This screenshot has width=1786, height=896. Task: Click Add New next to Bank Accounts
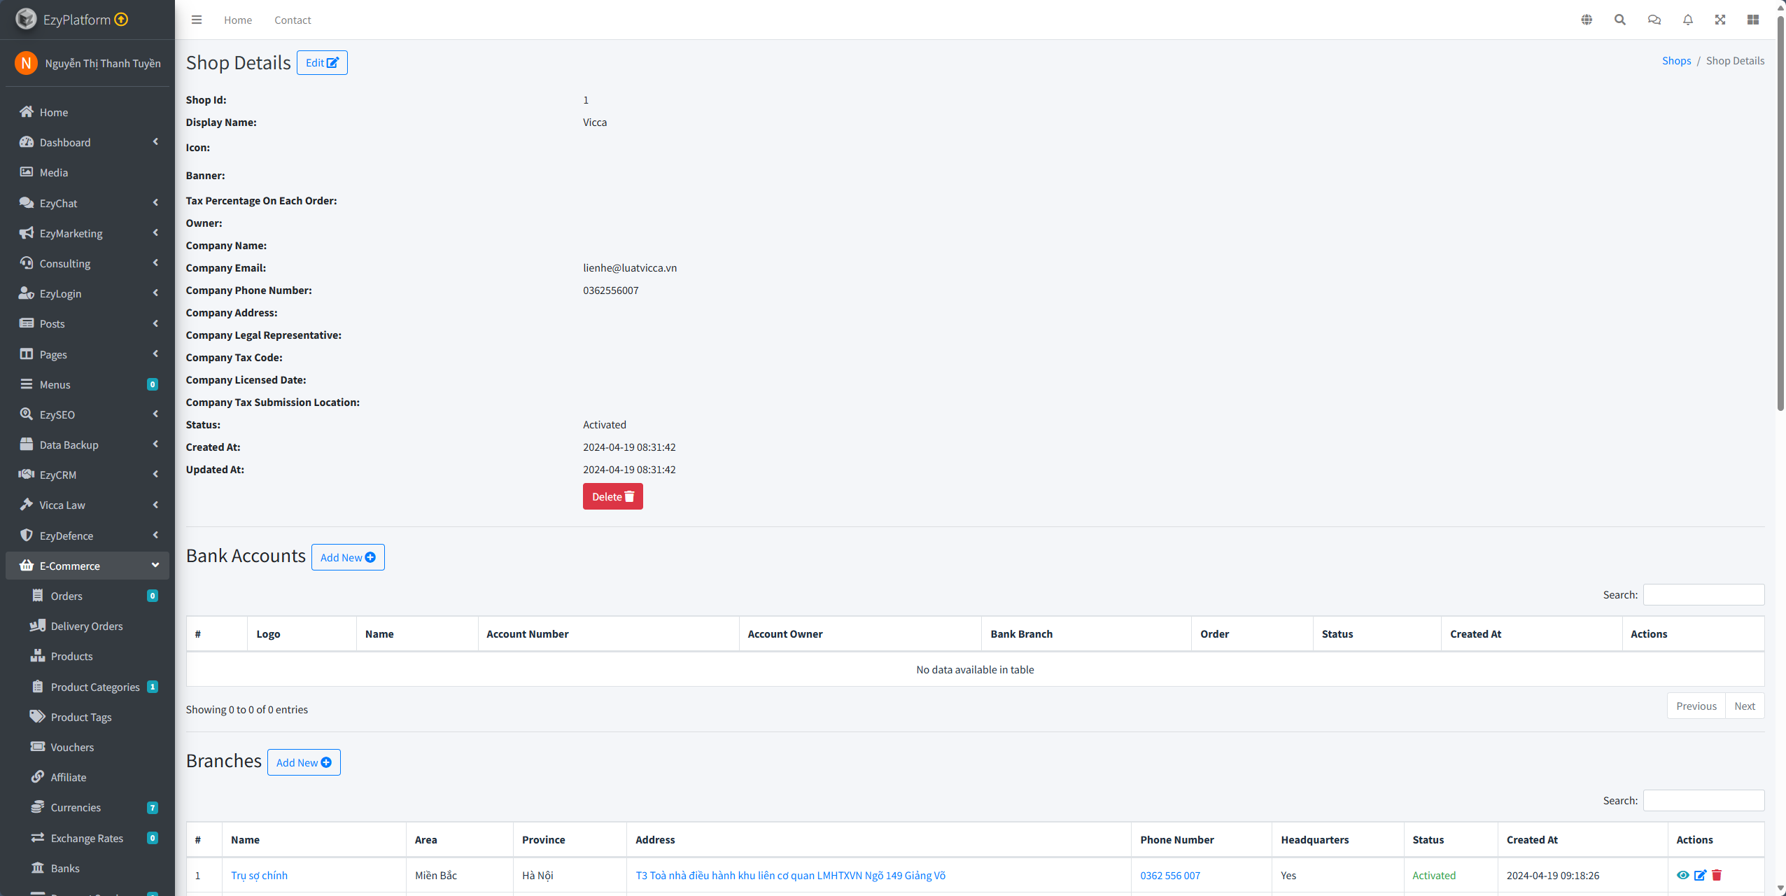click(348, 557)
